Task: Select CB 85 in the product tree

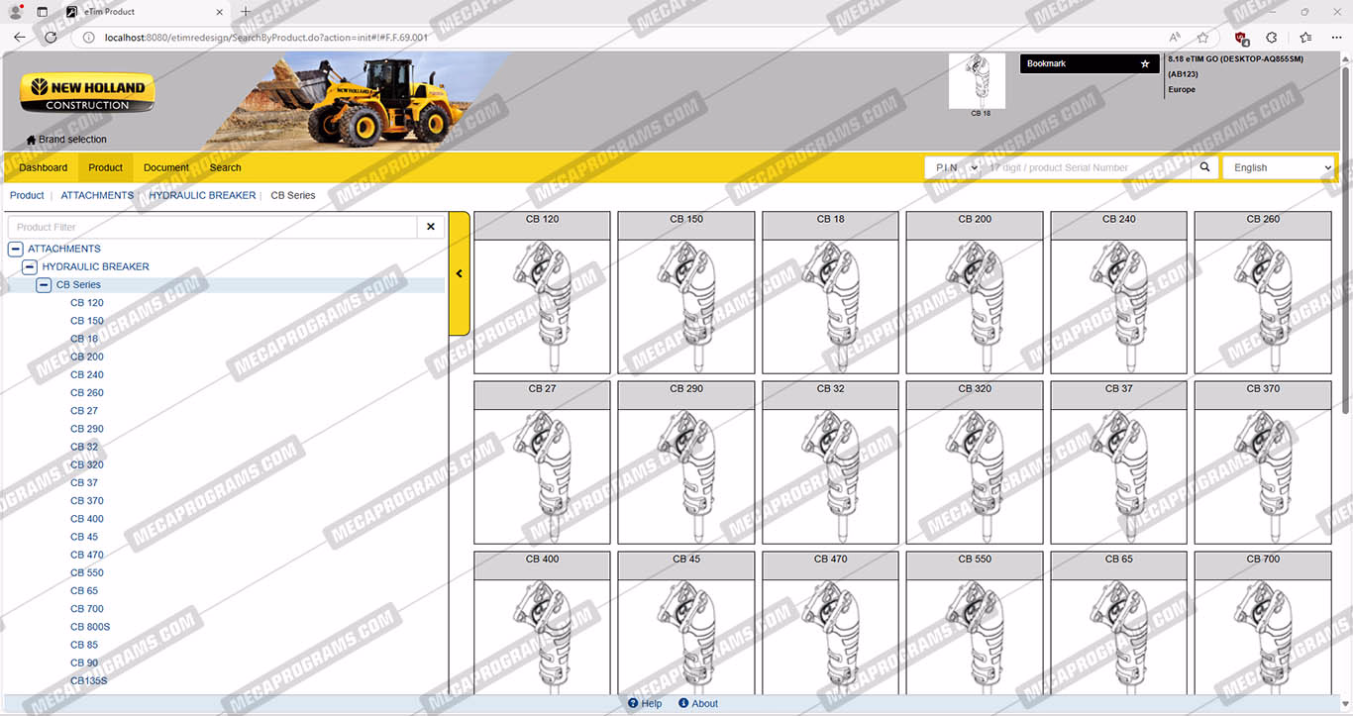Action: (x=84, y=645)
